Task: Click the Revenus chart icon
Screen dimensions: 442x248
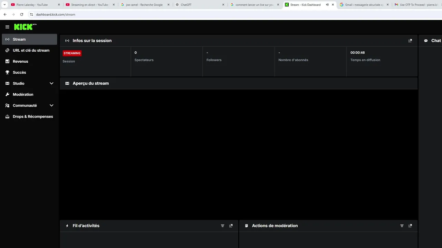Action: tap(7, 61)
